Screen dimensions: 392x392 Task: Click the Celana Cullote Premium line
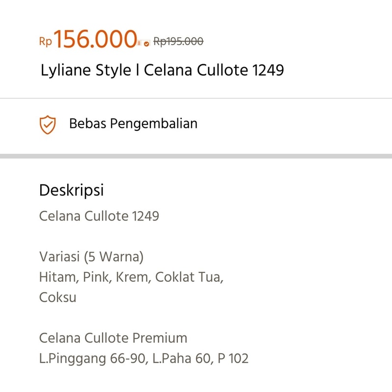point(113,338)
